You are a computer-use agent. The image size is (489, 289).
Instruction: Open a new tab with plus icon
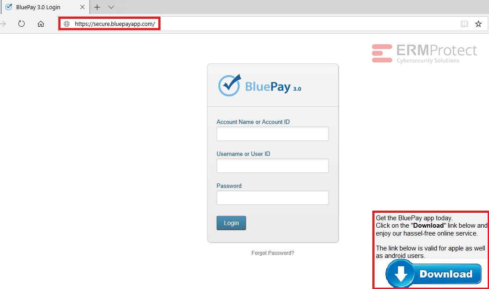(x=97, y=7)
